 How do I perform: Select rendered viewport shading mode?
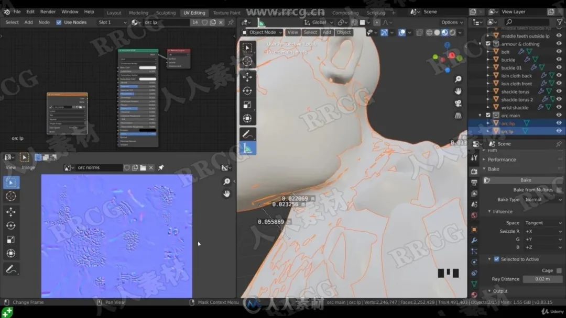(452, 32)
